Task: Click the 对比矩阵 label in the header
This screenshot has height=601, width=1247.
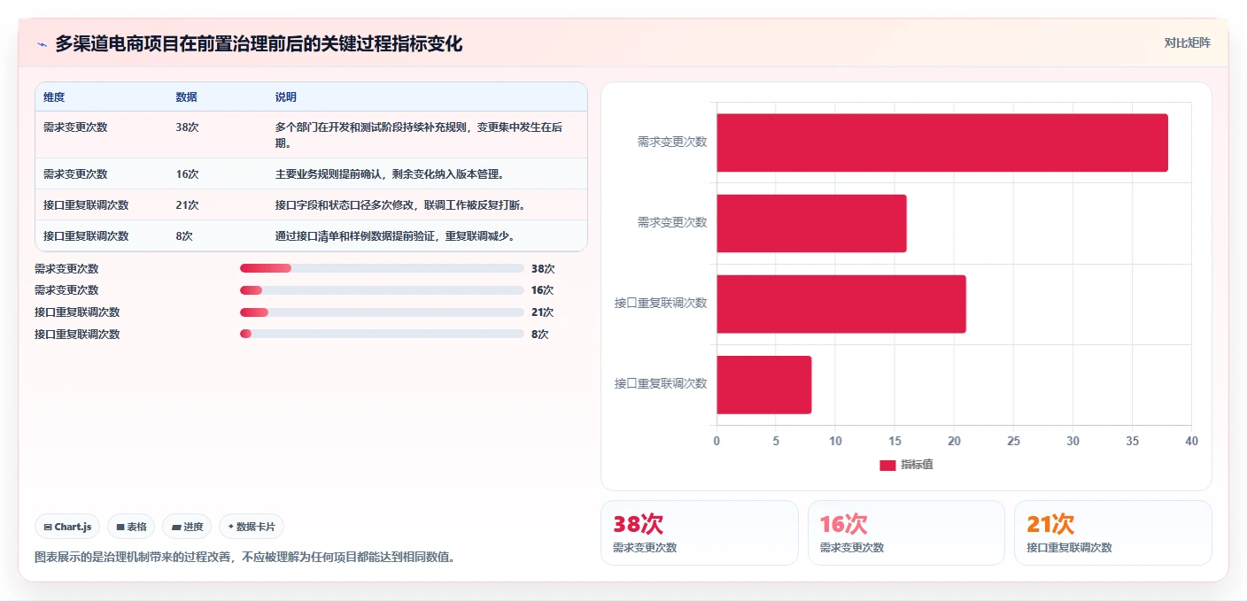Action: 1187,42
